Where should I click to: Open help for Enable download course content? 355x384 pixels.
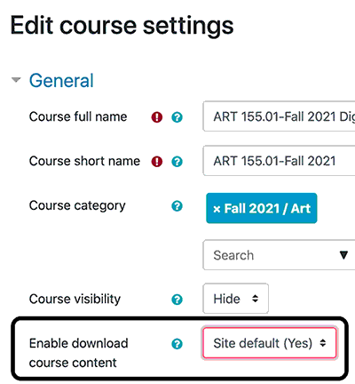tap(177, 344)
